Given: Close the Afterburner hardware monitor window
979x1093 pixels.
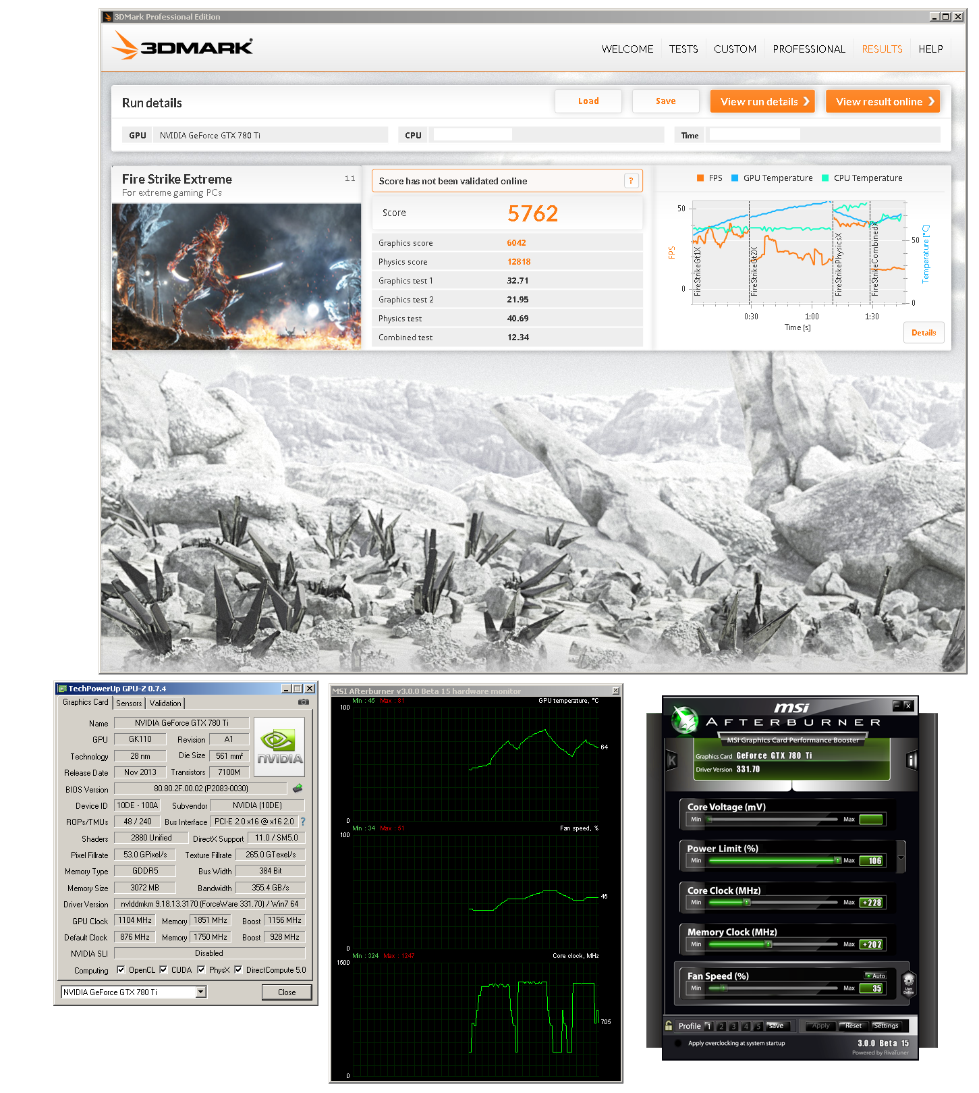Looking at the screenshot, I should 615,691.
